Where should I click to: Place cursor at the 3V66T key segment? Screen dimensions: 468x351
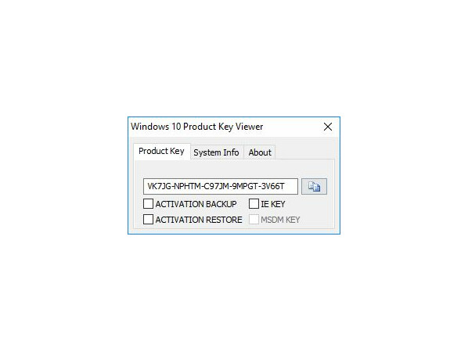pos(273,186)
